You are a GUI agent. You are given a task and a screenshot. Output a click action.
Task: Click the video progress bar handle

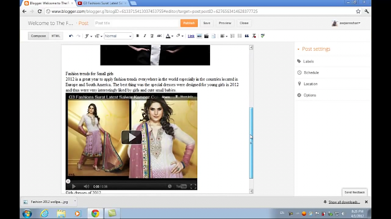68,182
